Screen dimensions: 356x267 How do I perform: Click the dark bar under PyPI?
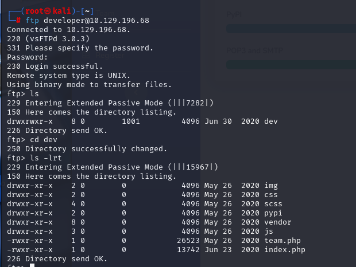(291, 29)
